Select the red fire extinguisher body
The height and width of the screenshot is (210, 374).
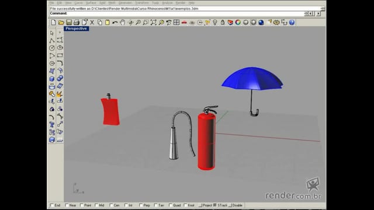(206, 141)
